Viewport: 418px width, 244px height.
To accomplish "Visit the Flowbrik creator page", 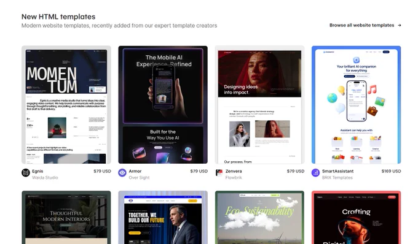I will pos(234,178).
